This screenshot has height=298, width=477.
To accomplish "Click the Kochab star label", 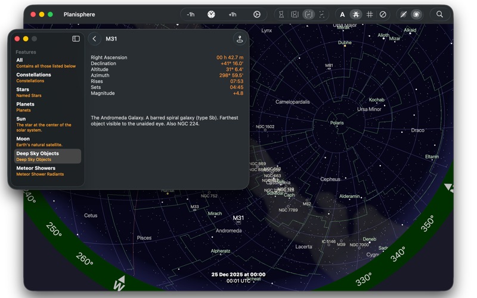I will (x=377, y=100).
